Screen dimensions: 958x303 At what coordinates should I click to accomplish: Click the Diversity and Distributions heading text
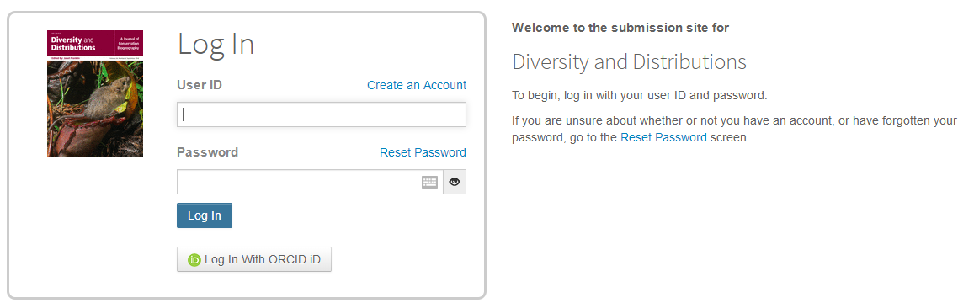630,61
